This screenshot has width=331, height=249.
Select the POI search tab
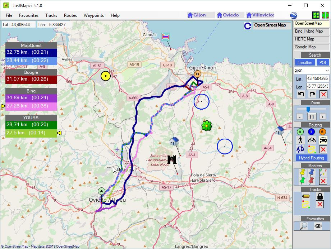pyautogui.click(x=323, y=62)
